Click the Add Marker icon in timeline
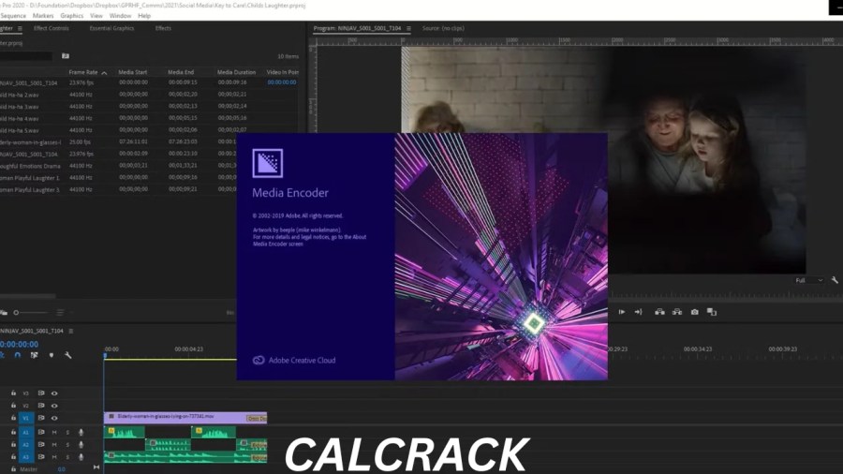843x474 pixels. tap(52, 355)
